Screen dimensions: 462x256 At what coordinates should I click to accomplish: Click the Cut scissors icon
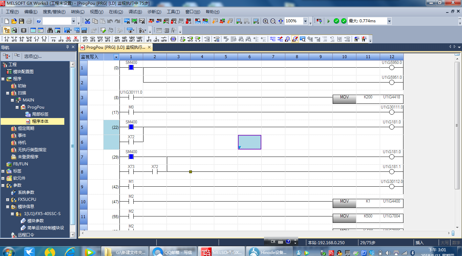[x=87, y=21]
